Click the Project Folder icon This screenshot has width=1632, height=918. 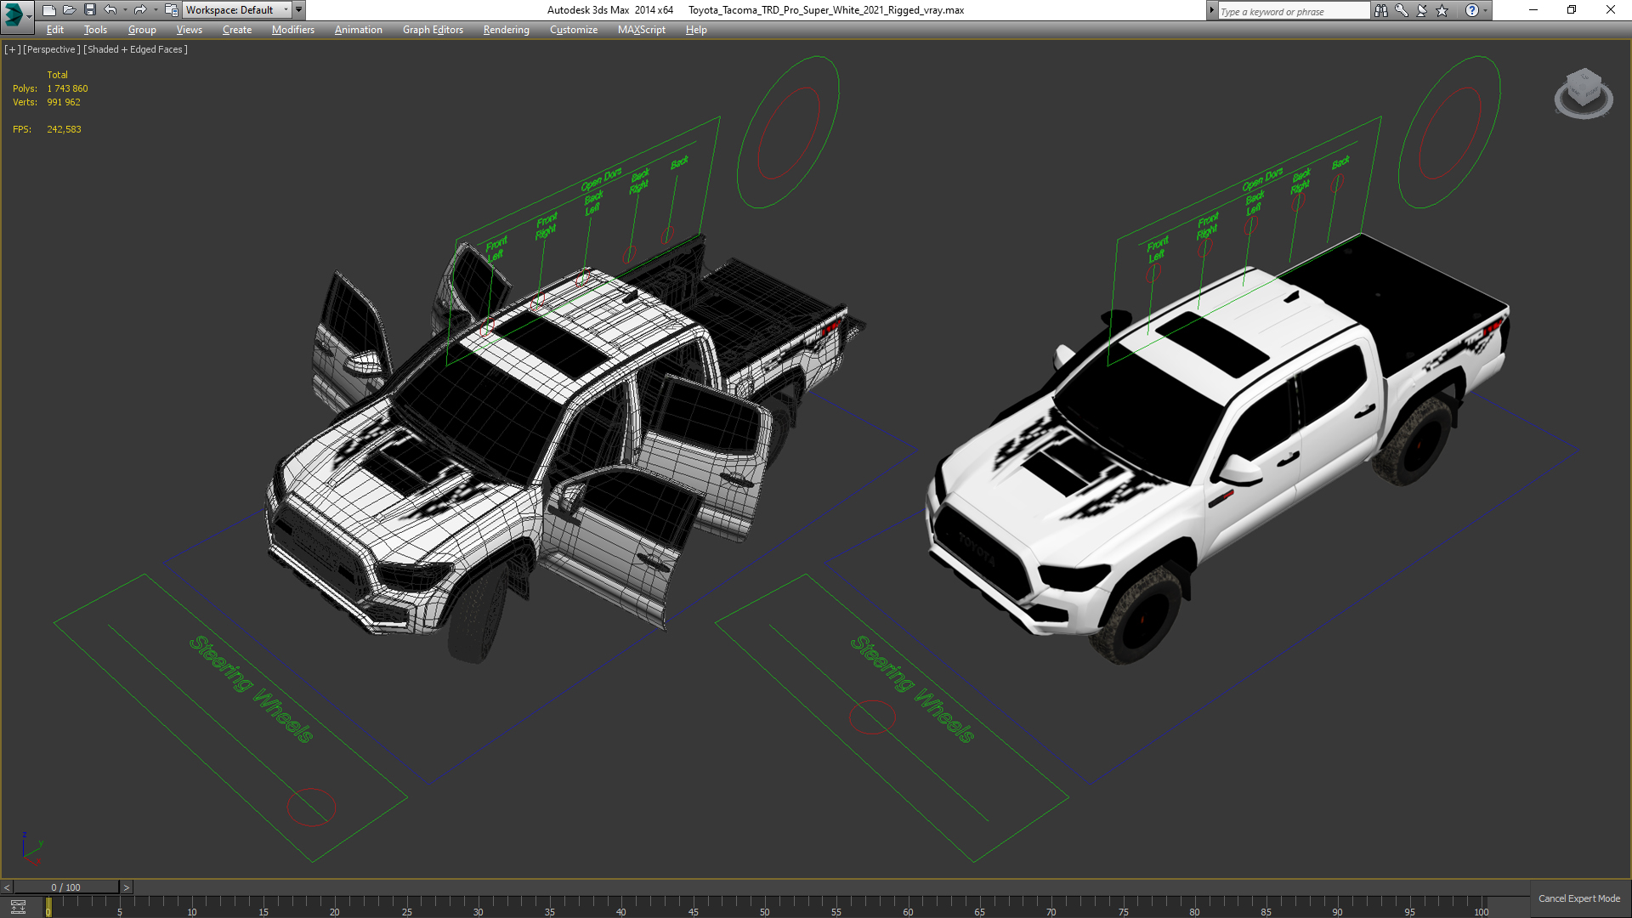(171, 10)
